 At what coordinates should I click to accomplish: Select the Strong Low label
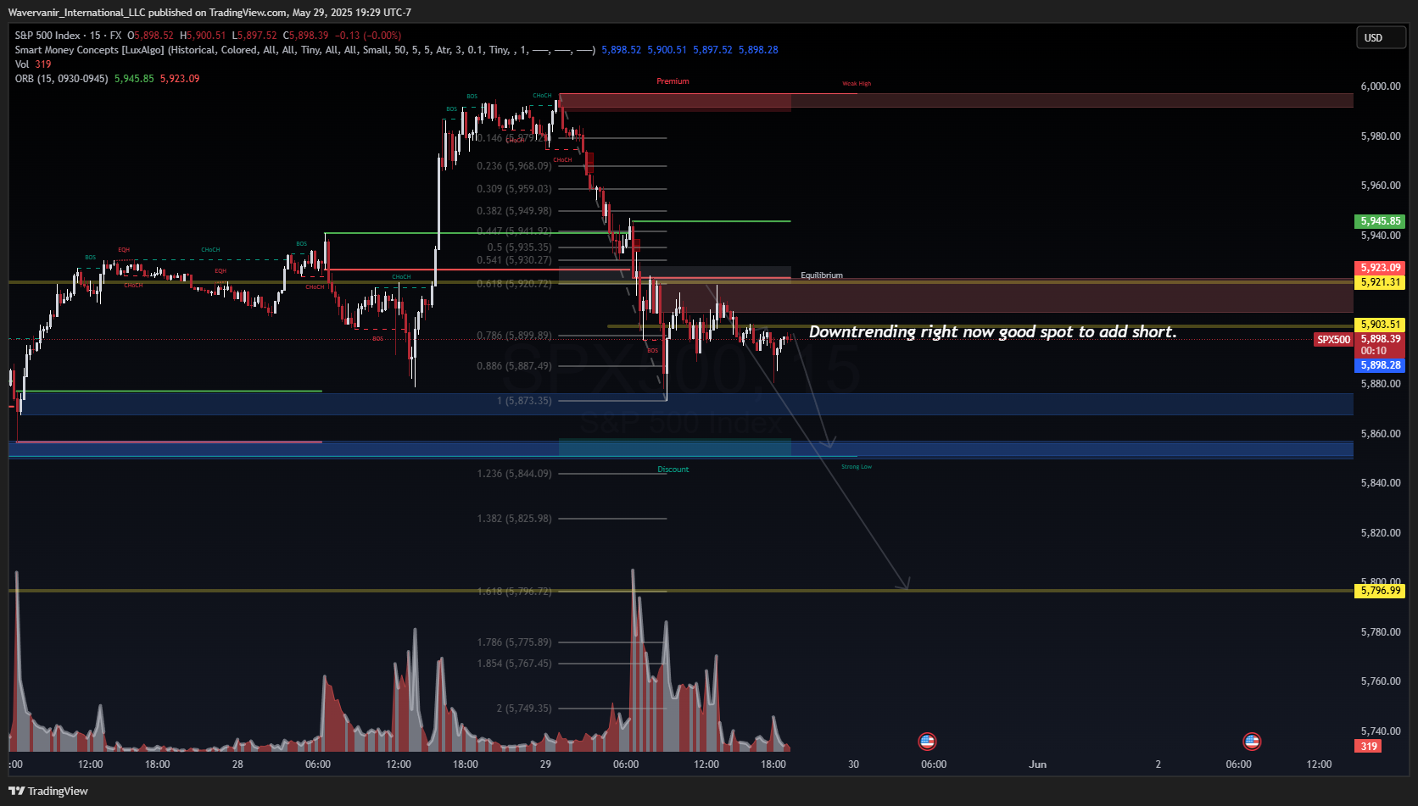(857, 467)
